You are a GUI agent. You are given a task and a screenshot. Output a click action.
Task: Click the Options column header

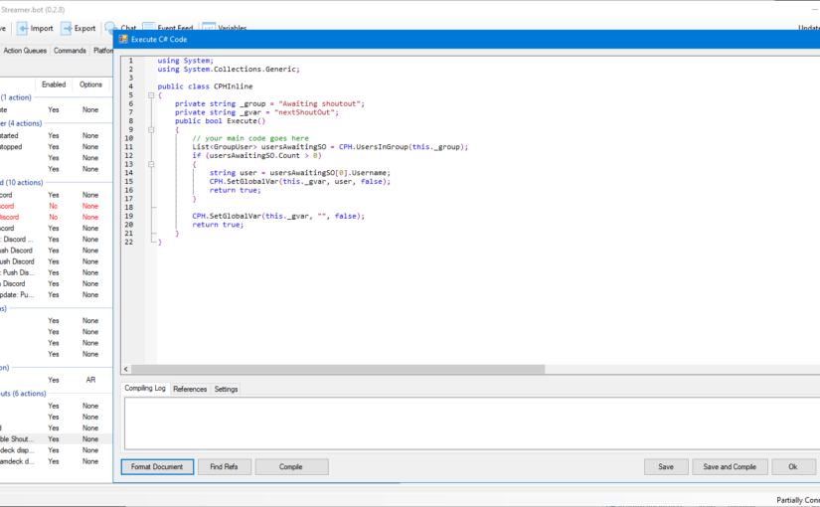click(90, 84)
